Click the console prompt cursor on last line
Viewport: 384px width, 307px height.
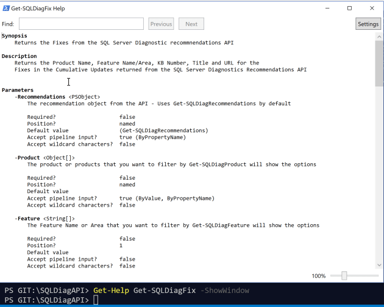(96, 300)
